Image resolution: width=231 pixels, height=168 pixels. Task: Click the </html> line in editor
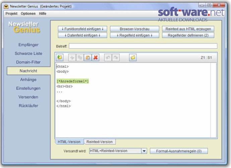63,106
